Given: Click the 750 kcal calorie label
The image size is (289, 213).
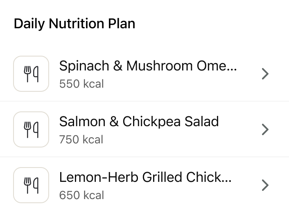Looking at the screenshot, I should click(81, 140).
